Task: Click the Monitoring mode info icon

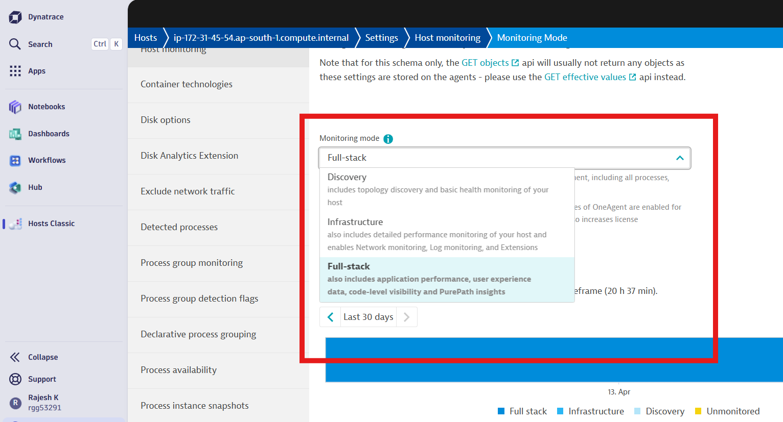Action: point(388,139)
